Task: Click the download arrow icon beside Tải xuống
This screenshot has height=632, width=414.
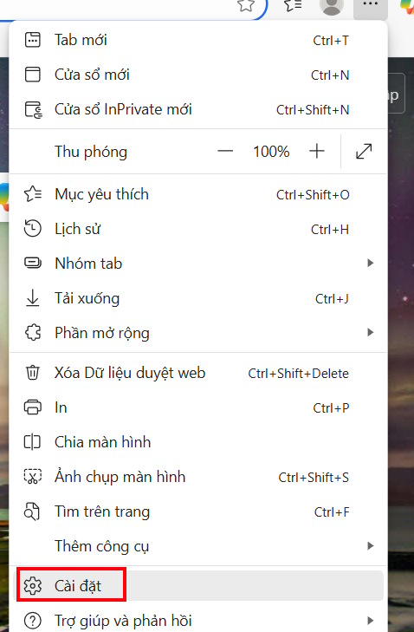Action: click(x=33, y=298)
